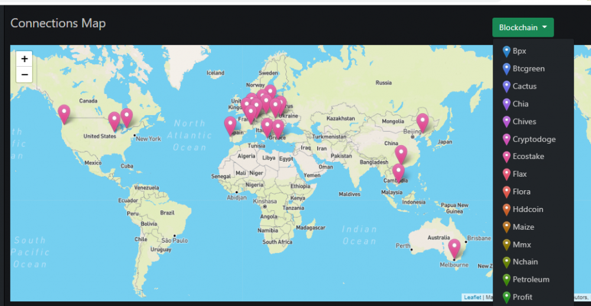This screenshot has height=306, width=591.
Task: Select Bpx from the blockchain list
Action: click(533, 51)
